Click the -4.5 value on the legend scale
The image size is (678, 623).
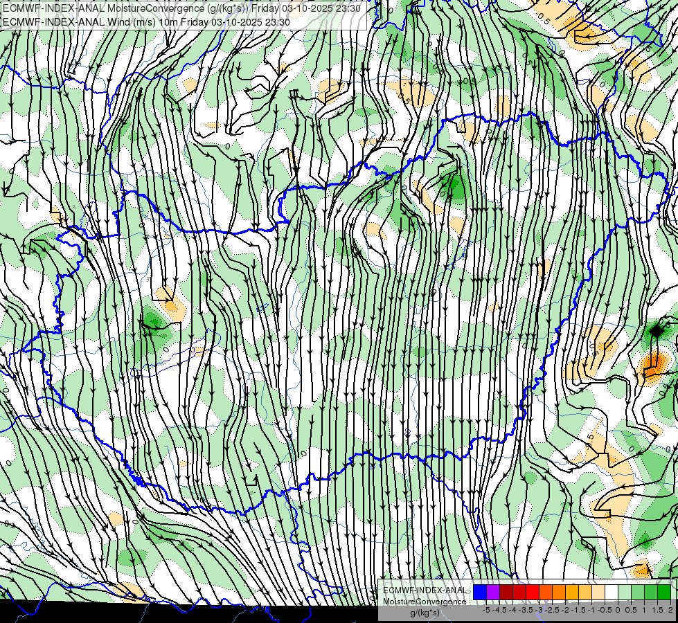coord(499,610)
